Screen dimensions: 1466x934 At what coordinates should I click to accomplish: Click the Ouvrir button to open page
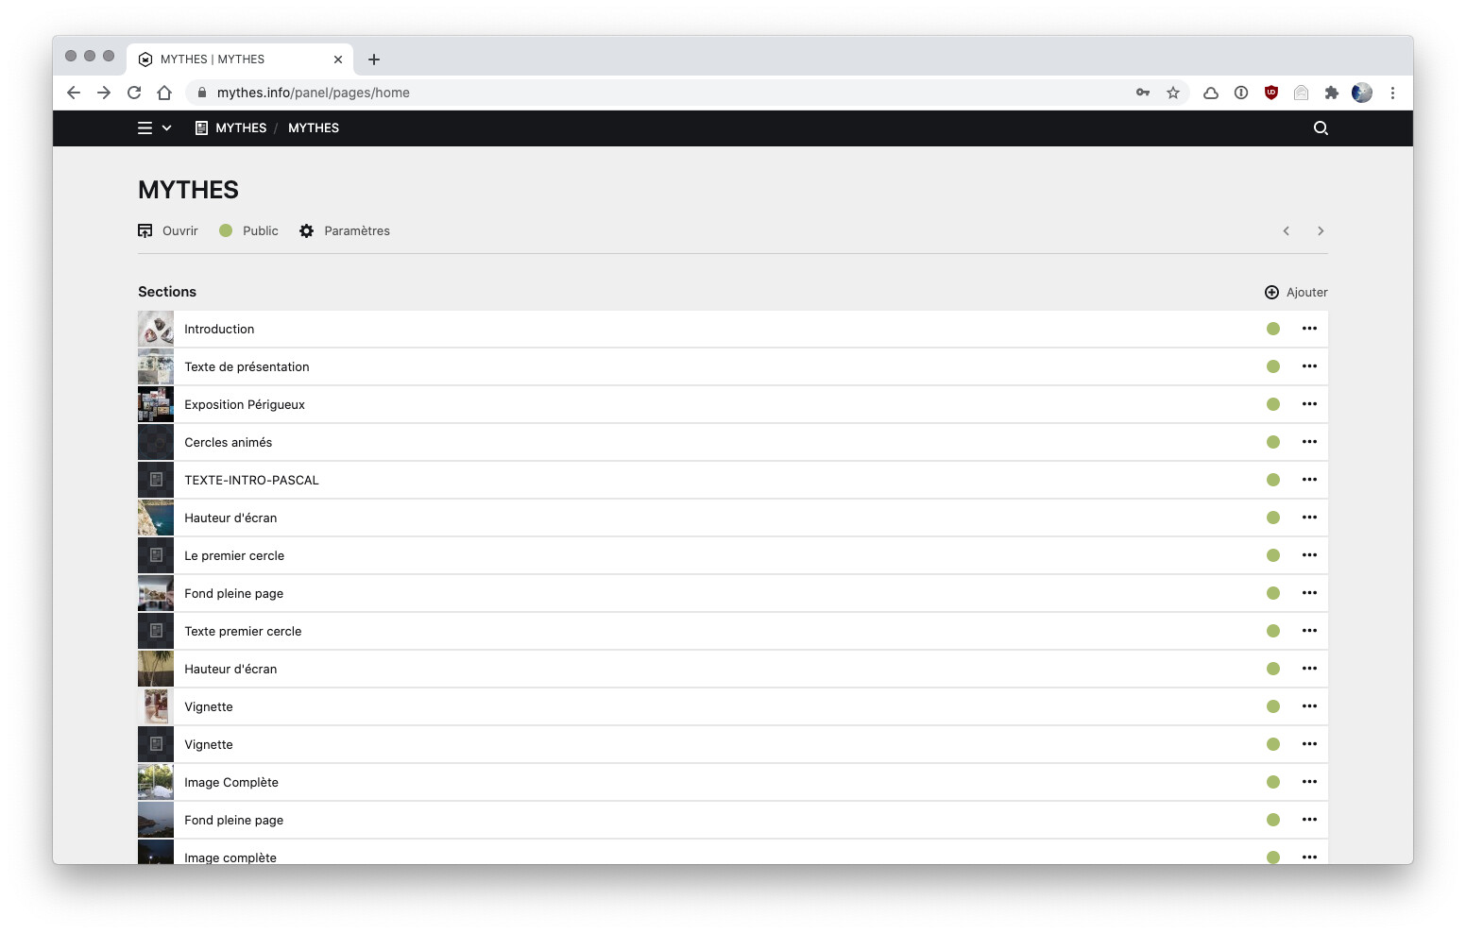click(x=168, y=231)
